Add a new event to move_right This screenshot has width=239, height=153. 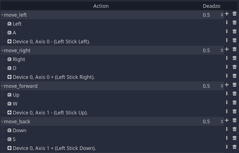click(x=227, y=49)
